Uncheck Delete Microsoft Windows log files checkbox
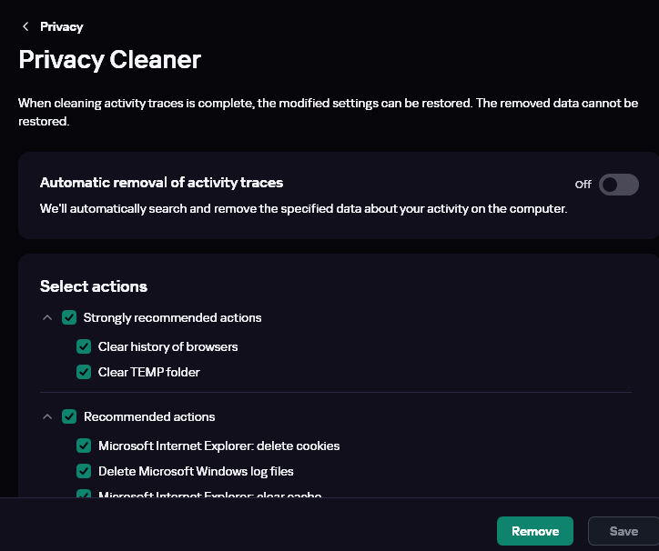Screen dimensions: 659x551 coord(84,471)
